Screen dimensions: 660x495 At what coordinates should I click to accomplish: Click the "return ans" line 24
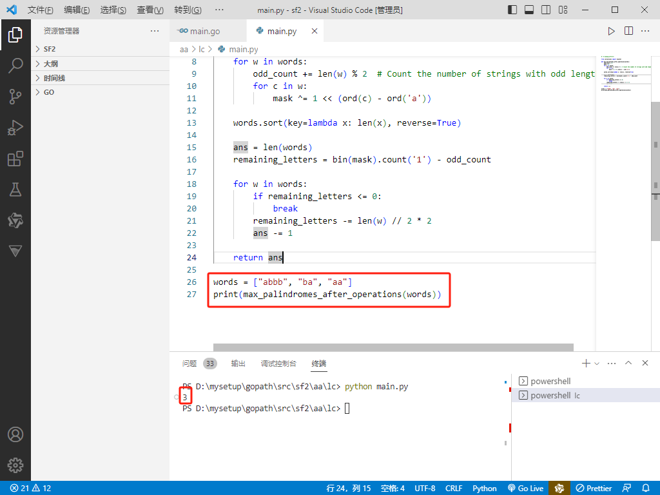[x=258, y=258]
